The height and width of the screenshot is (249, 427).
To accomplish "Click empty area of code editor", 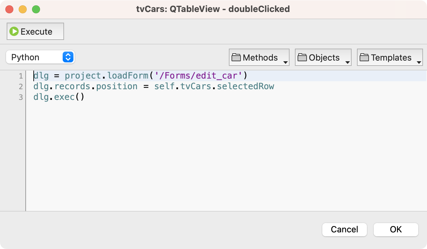I will (226, 156).
